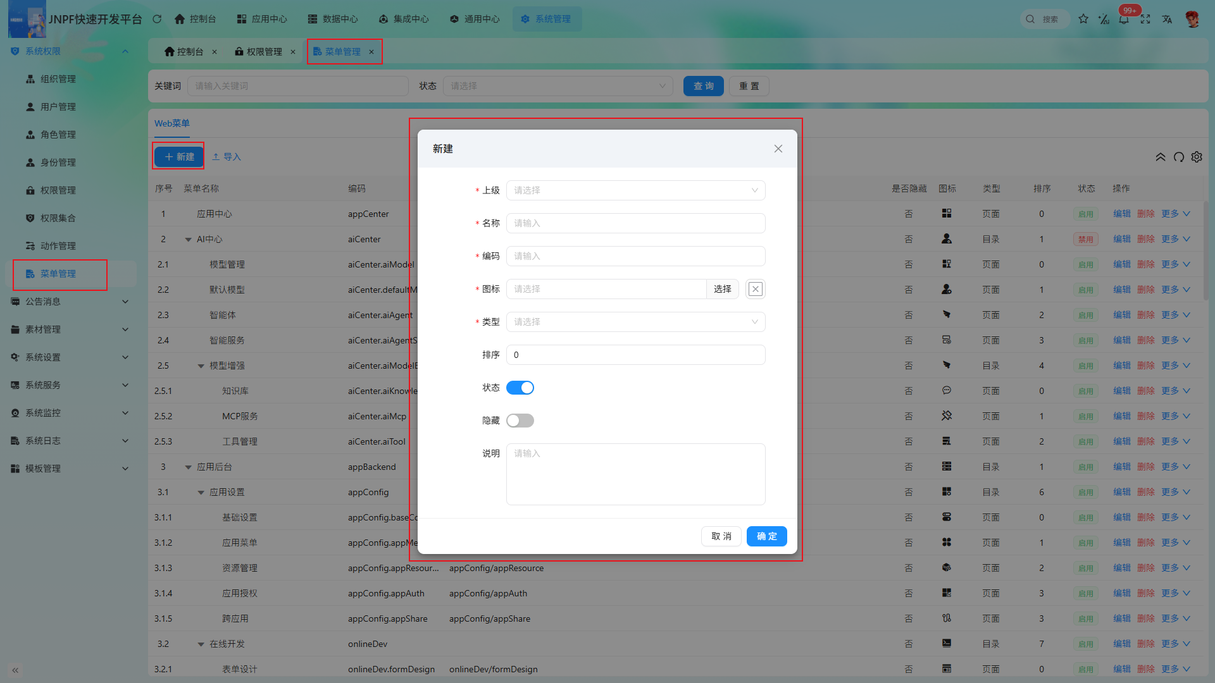The height and width of the screenshot is (683, 1215).
Task: Click the 确定 button in dialog
Action: [x=767, y=536]
